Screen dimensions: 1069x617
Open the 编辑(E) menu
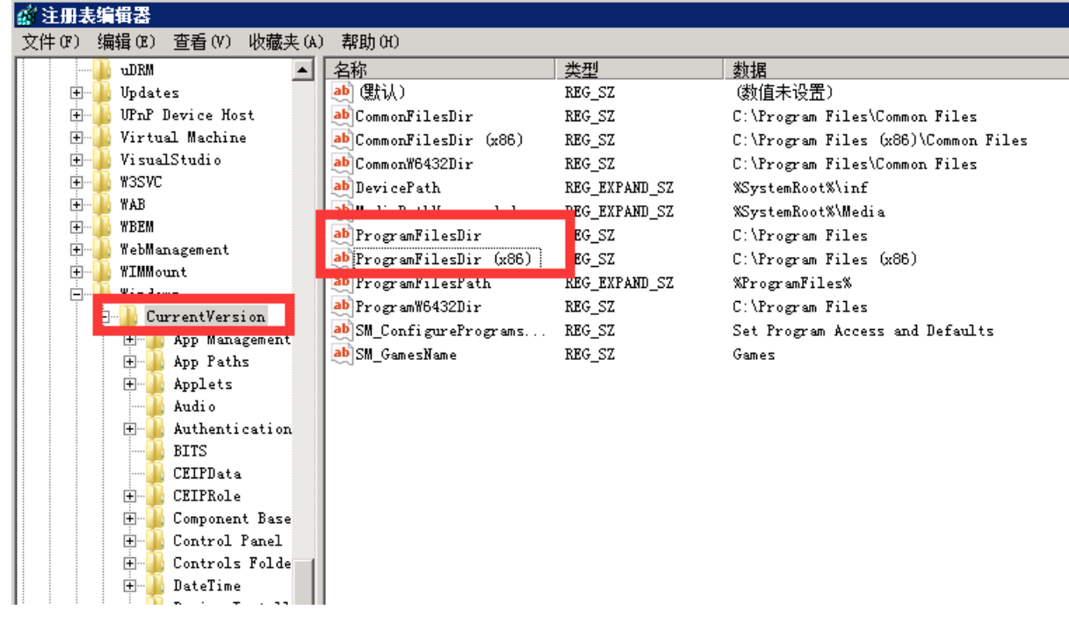point(126,42)
